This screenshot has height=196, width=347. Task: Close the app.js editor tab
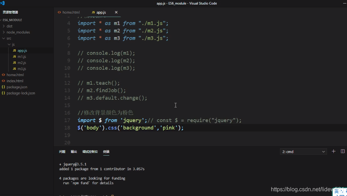click(116, 12)
